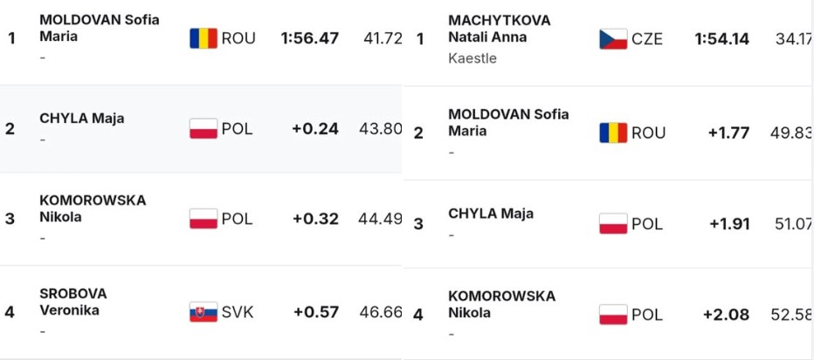The width and height of the screenshot is (814, 360).
Task: Open MACHYTKOVA Natali Anna's athlete profile
Action: point(499,29)
